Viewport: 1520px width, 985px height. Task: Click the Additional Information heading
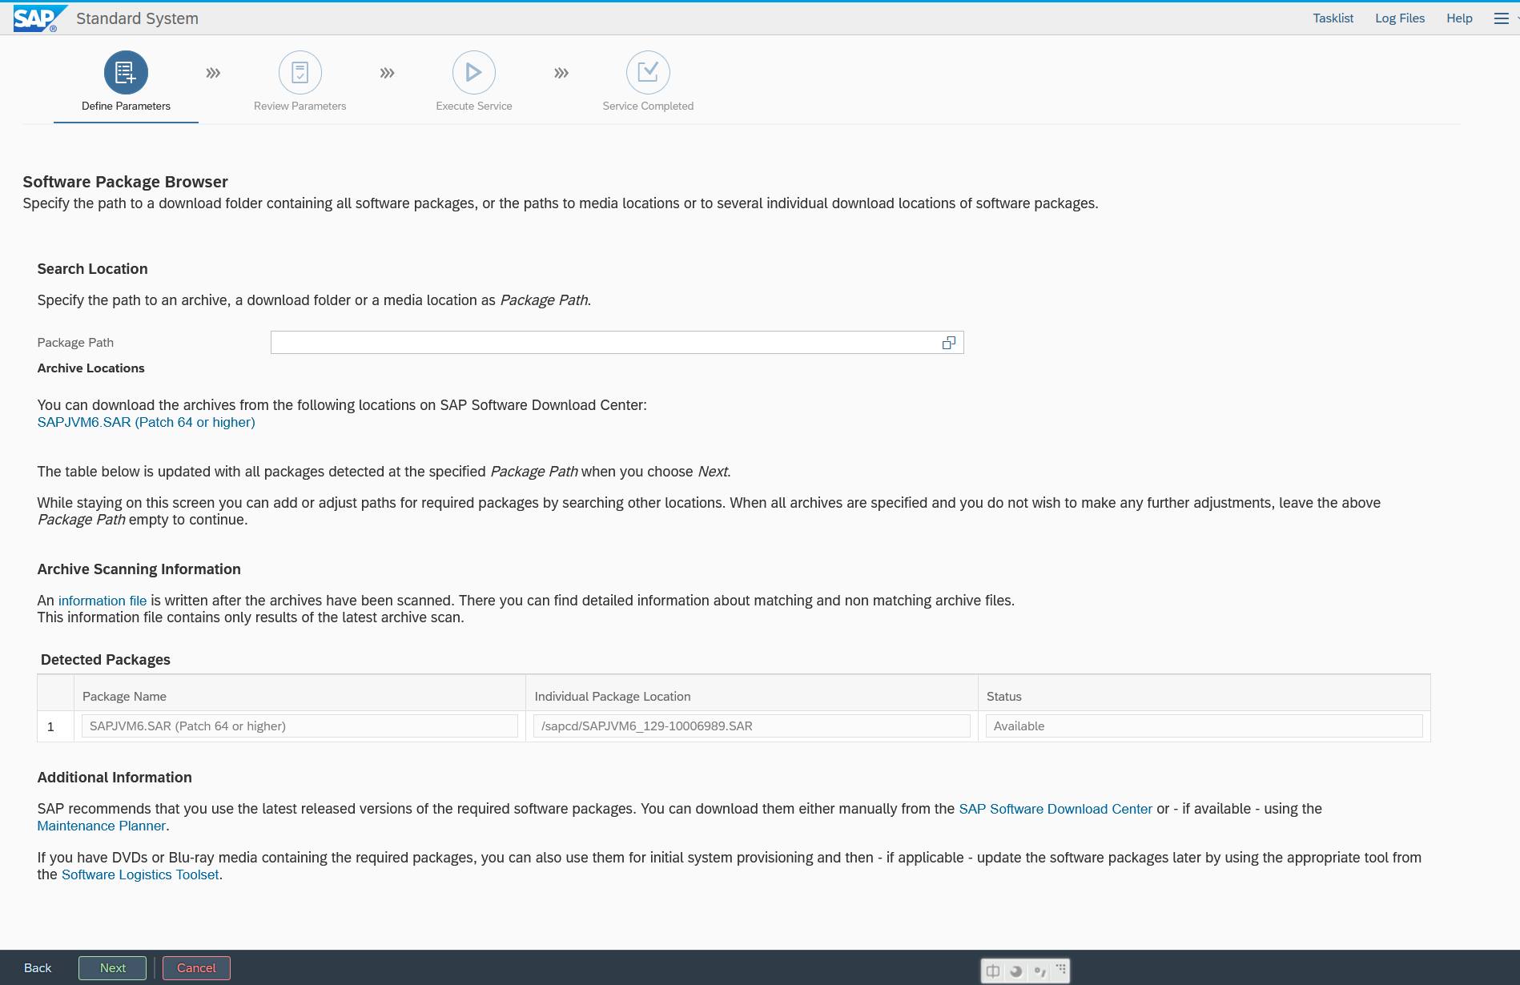point(115,778)
